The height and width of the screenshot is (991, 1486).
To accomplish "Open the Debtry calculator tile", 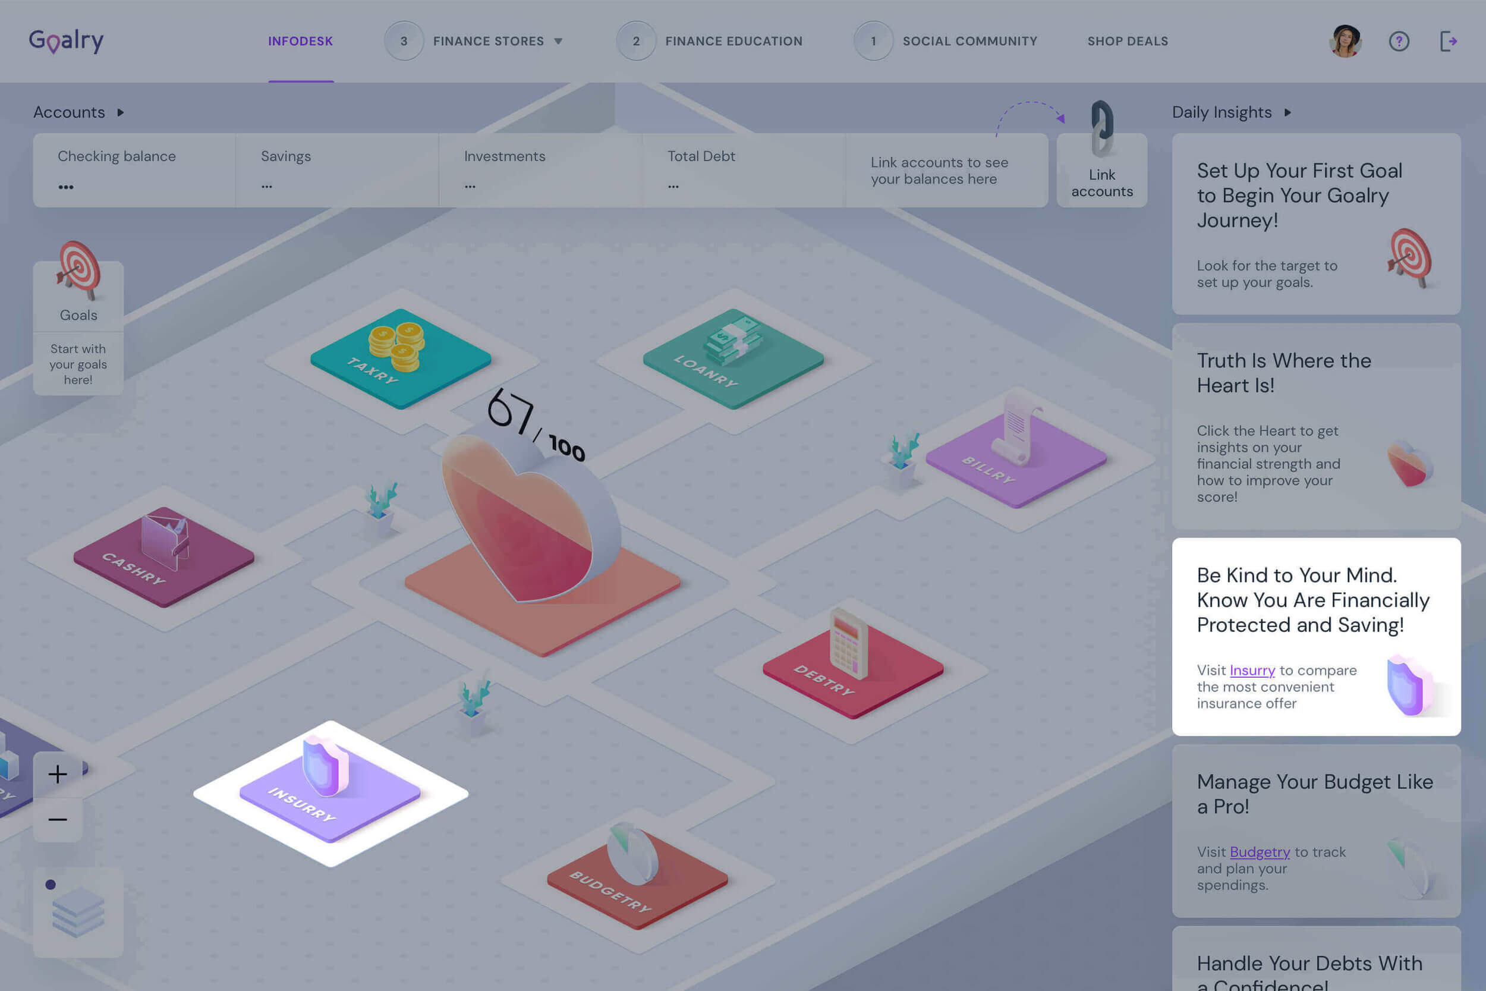I will (x=853, y=663).
